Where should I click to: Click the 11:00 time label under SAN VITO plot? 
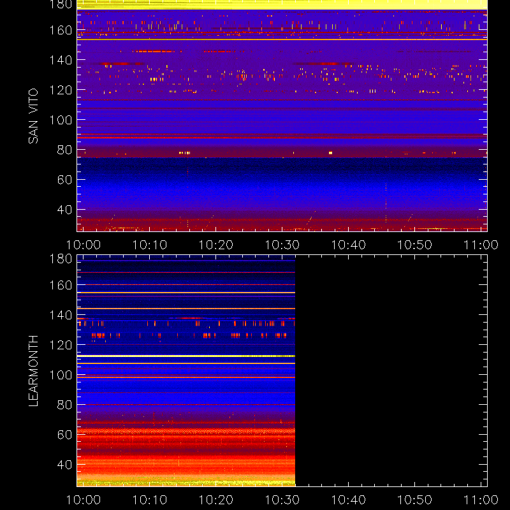point(481,245)
